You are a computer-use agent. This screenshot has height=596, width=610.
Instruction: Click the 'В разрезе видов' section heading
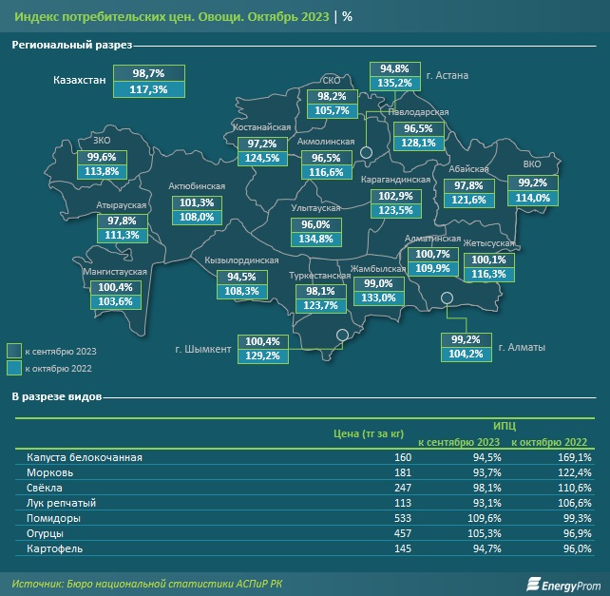(53, 393)
